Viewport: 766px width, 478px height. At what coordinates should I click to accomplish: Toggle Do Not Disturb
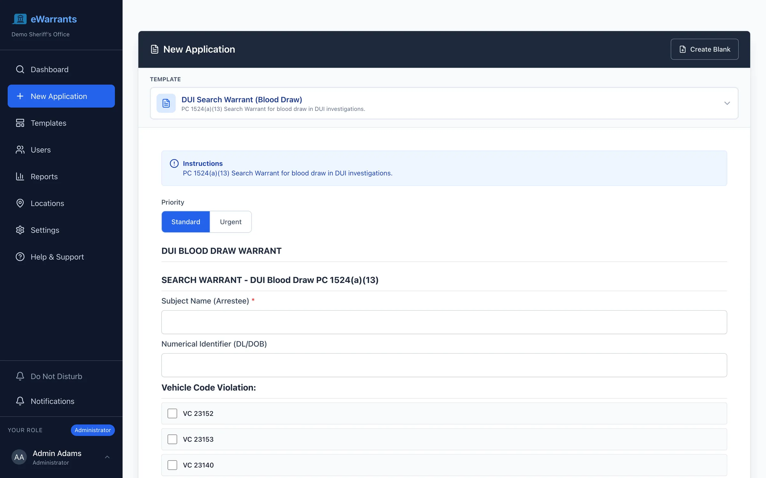point(61,376)
